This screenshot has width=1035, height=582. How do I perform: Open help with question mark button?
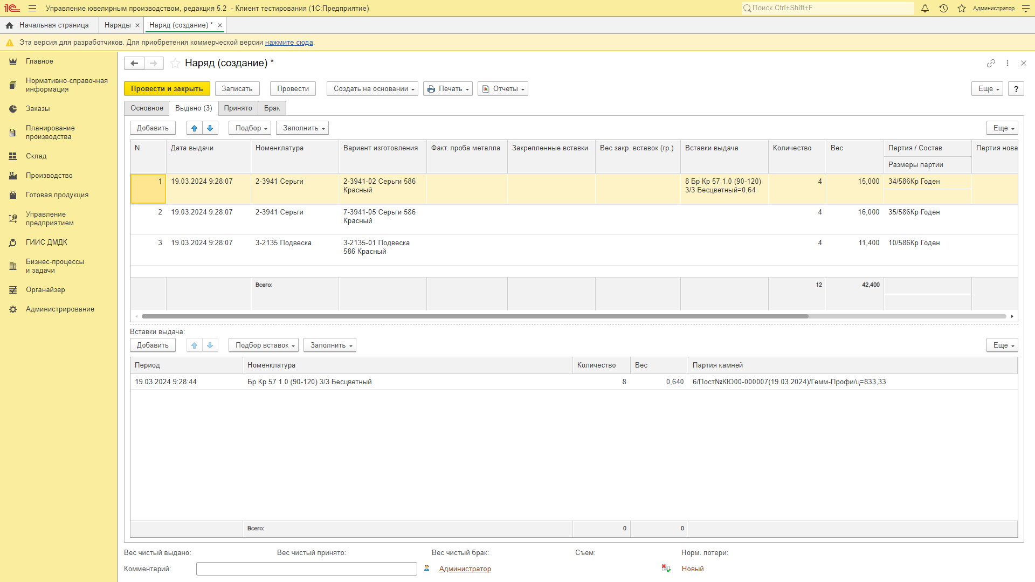1016,89
